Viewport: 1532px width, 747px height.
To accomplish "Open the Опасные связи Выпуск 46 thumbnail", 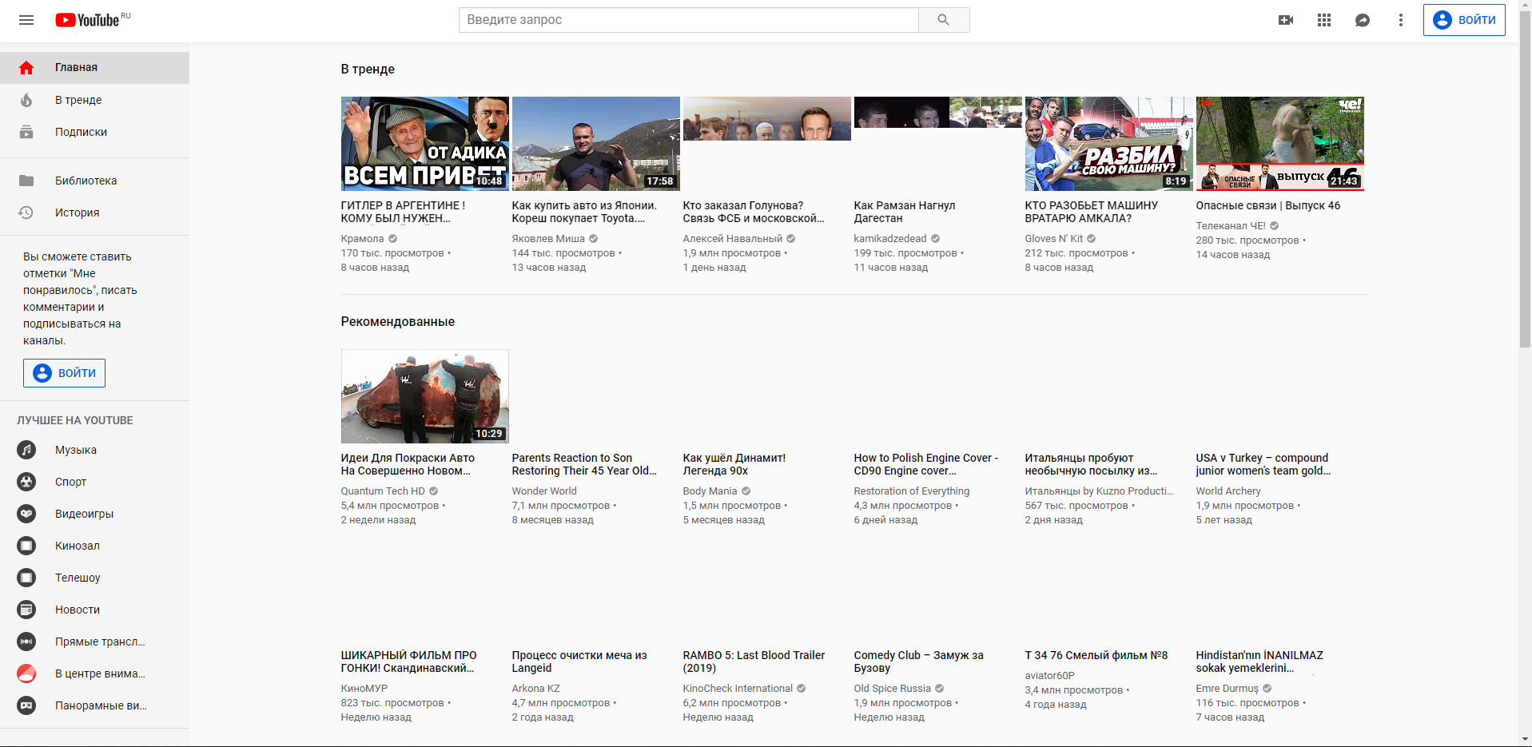I will click(x=1280, y=144).
